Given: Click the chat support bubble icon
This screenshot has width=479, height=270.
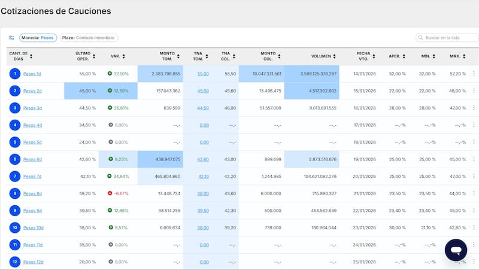Looking at the screenshot, I should (456, 250).
